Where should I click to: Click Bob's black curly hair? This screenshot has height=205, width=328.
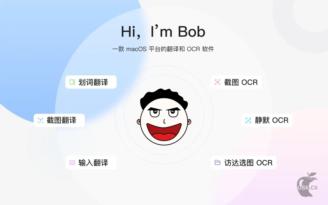pyautogui.click(x=164, y=98)
